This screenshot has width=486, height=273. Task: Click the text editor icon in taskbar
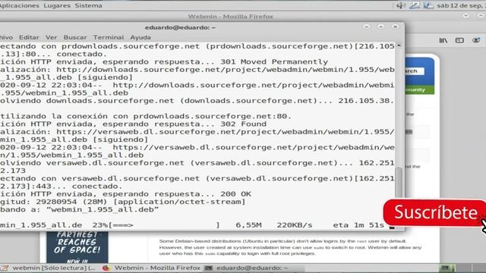click(5, 268)
